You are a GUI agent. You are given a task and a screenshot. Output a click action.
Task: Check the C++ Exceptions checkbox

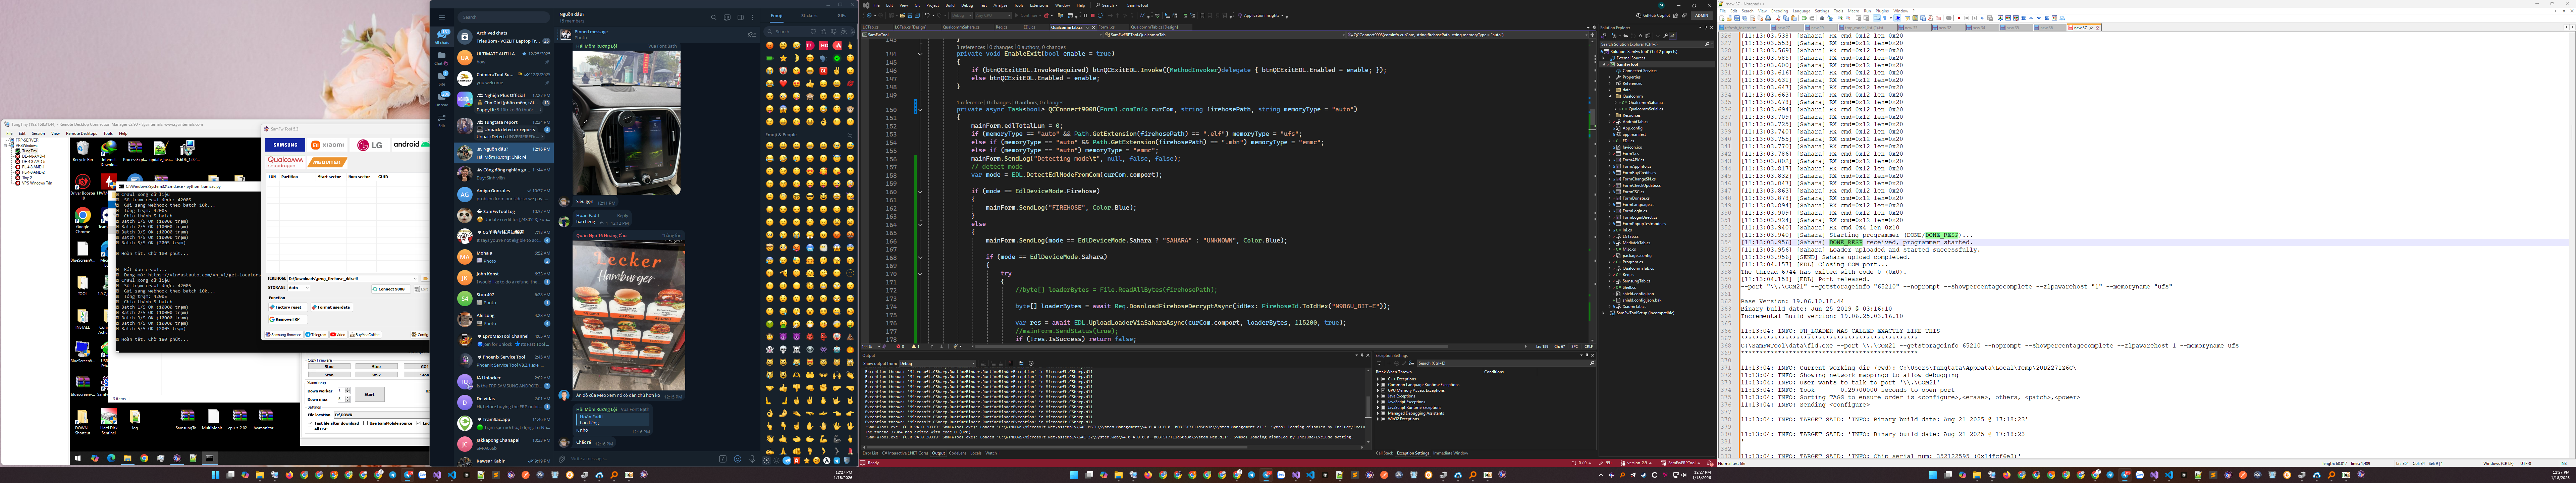(1383, 379)
